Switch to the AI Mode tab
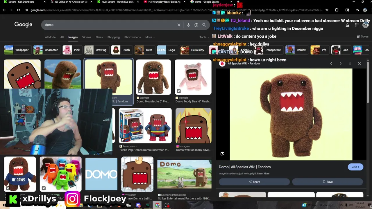This screenshot has width=372, height=209. point(50,37)
